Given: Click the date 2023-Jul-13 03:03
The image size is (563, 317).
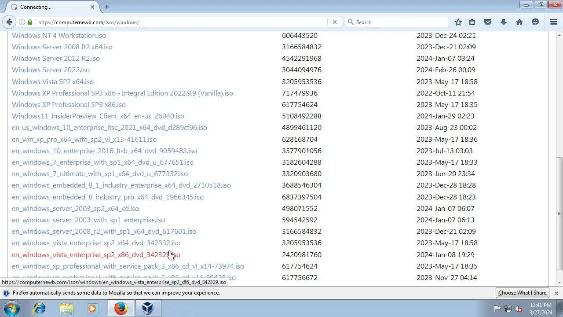Looking at the screenshot, I should 445,151.
